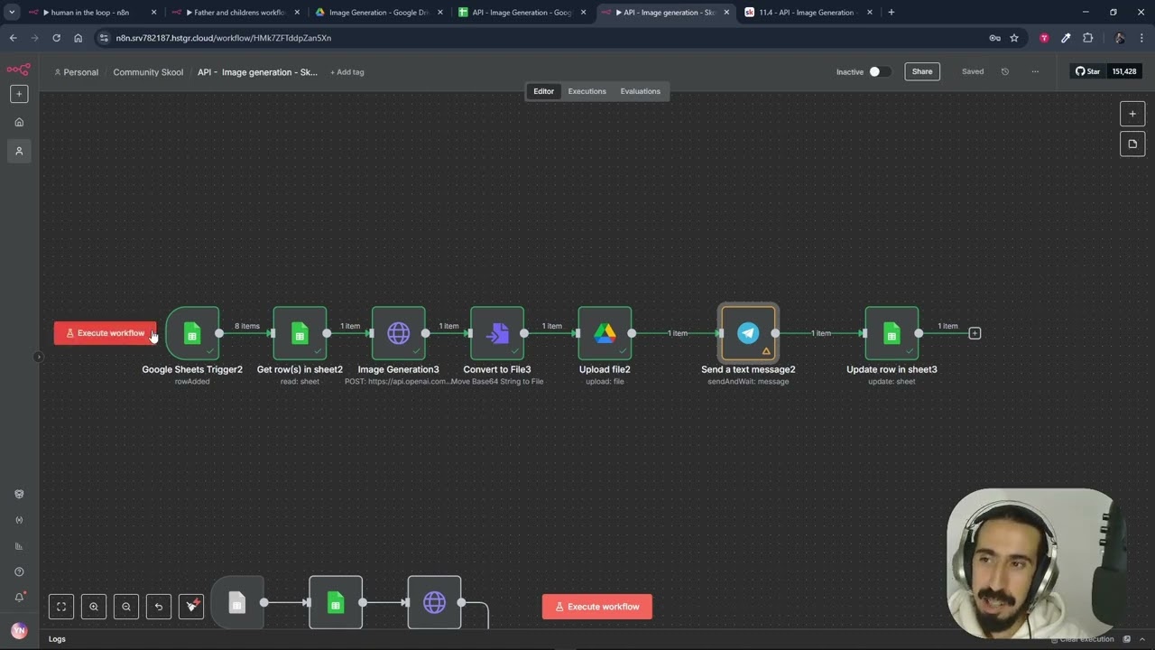The height and width of the screenshot is (650, 1155).
Task: Open the Google Sheets Trigger2 node
Action: [x=192, y=333]
